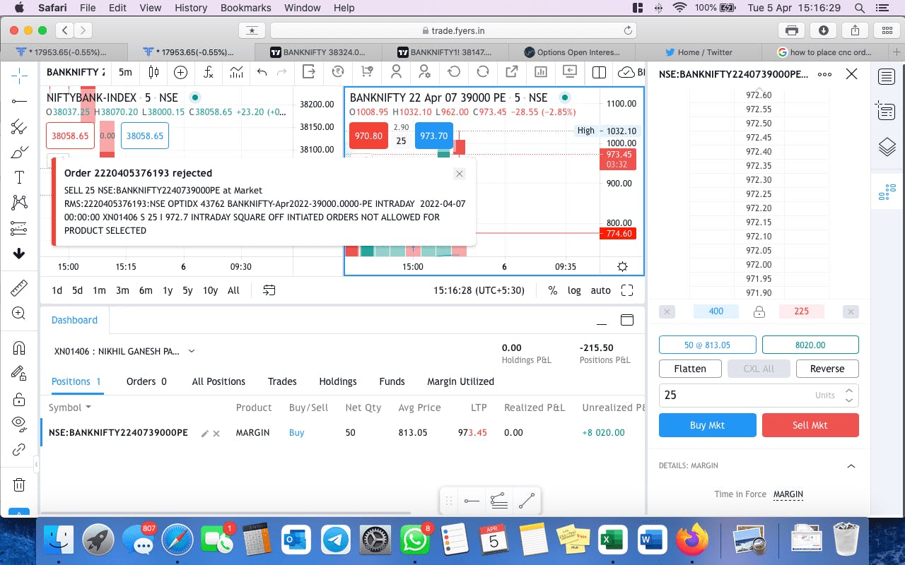
Task: Select the Text annotation tool
Action: 19,178
